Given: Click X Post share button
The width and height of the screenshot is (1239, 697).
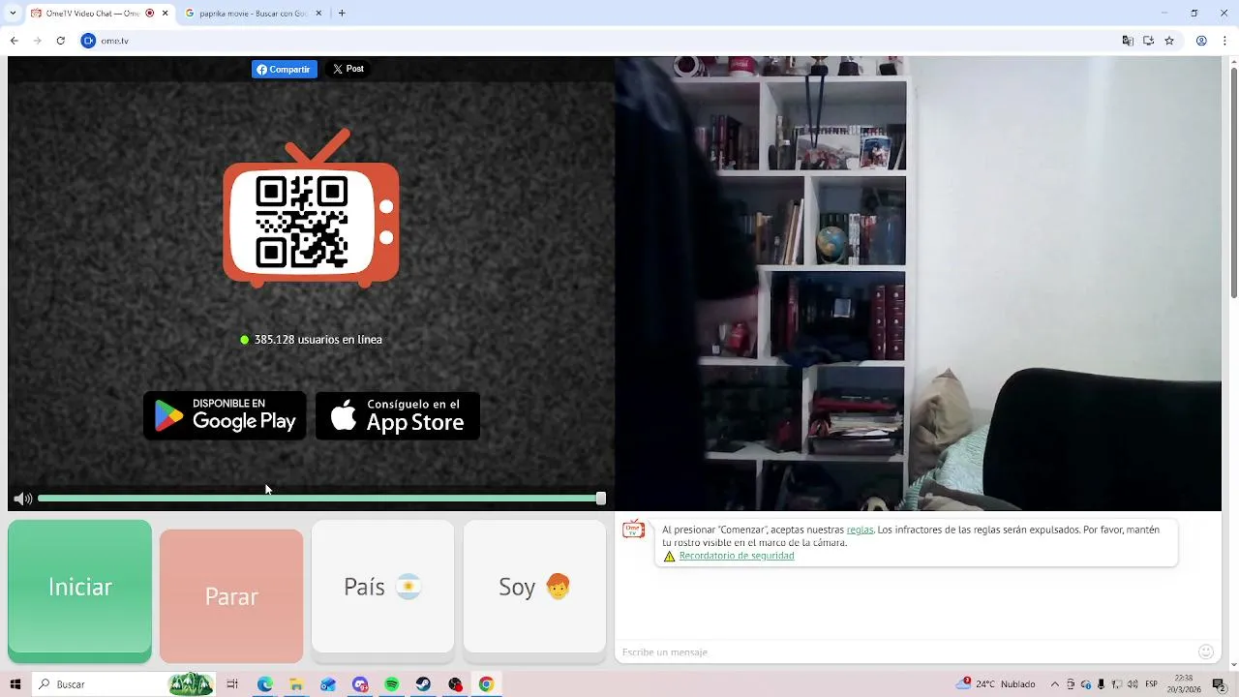Looking at the screenshot, I should [348, 70].
